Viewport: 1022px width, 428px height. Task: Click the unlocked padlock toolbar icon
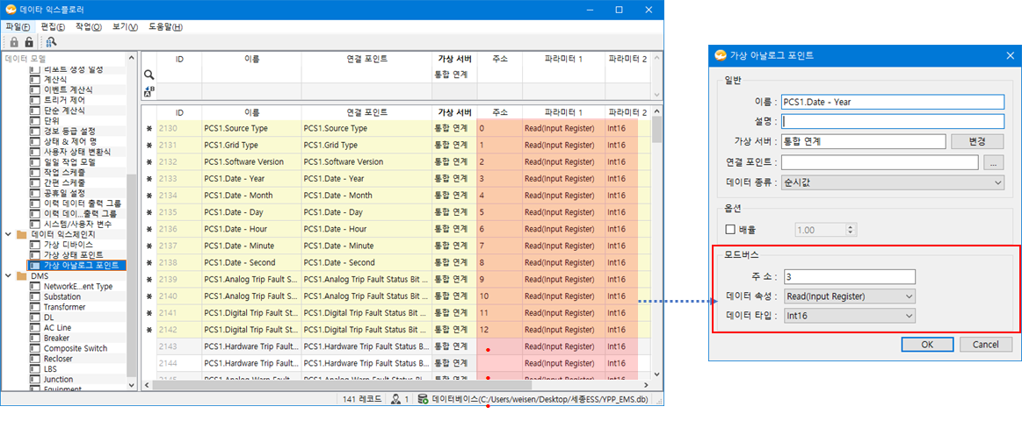click(x=28, y=42)
